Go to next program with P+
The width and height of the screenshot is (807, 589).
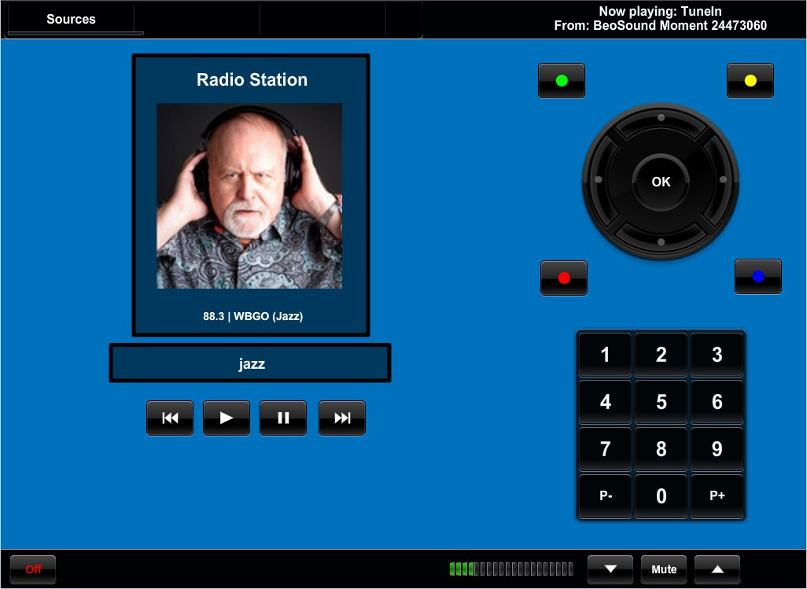tap(717, 496)
